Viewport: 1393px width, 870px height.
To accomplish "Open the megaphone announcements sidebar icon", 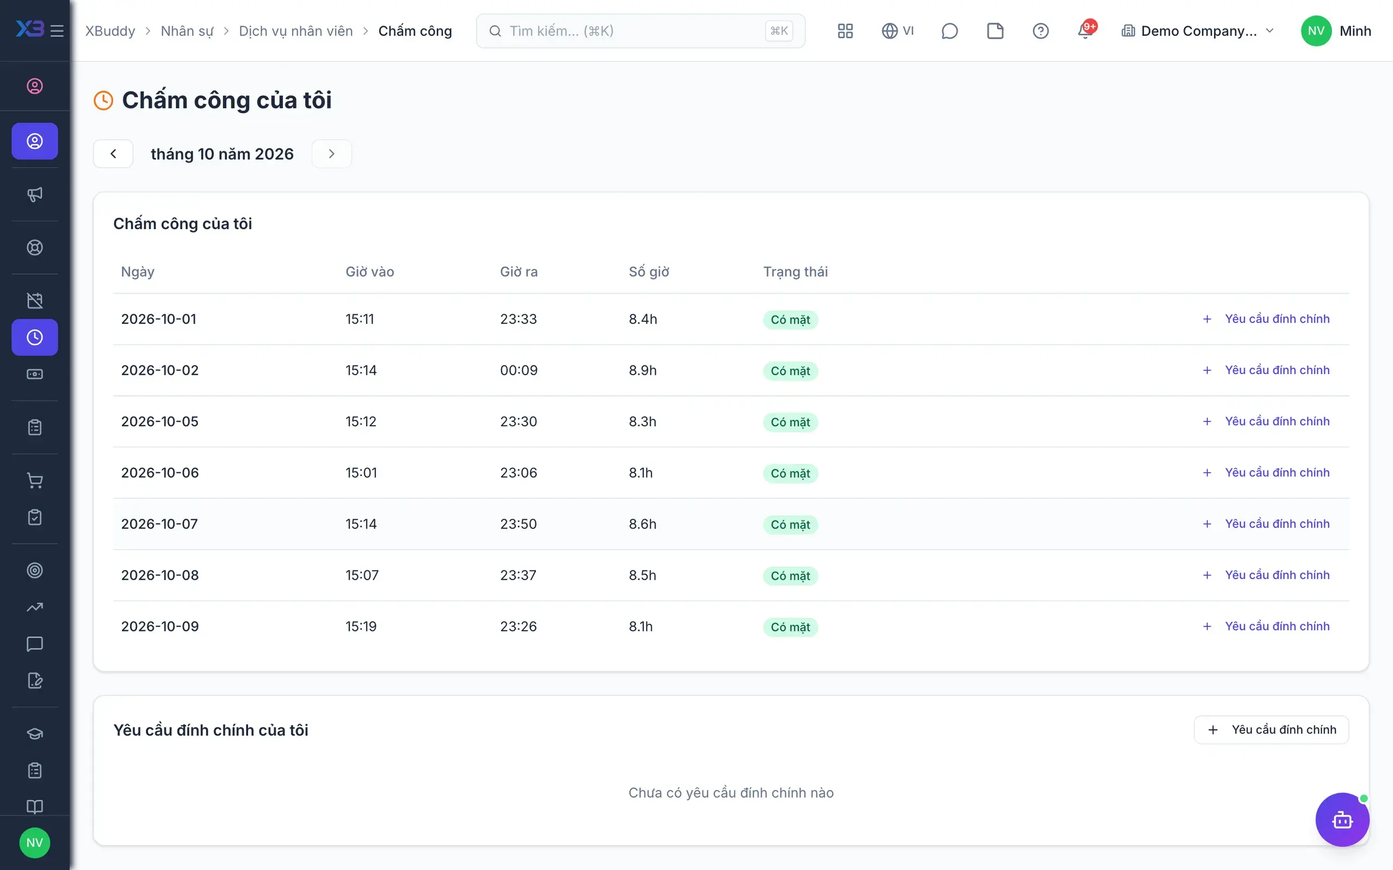I will click(34, 195).
